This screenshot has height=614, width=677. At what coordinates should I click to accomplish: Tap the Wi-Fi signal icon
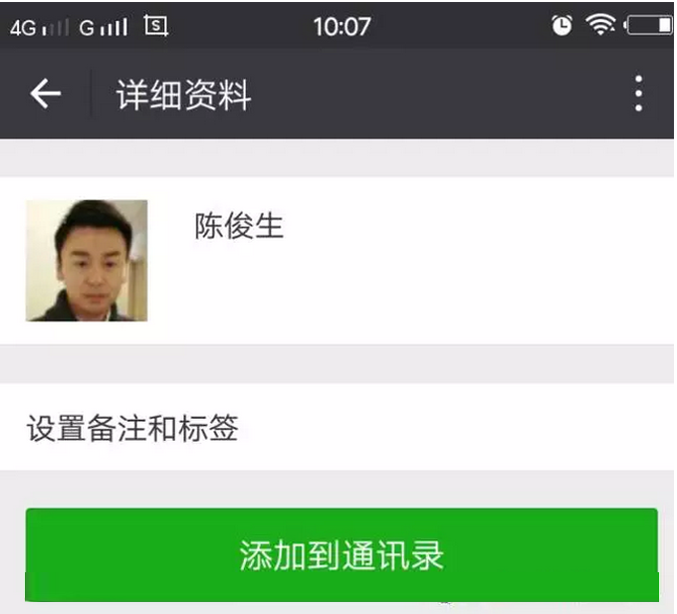(600, 25)
